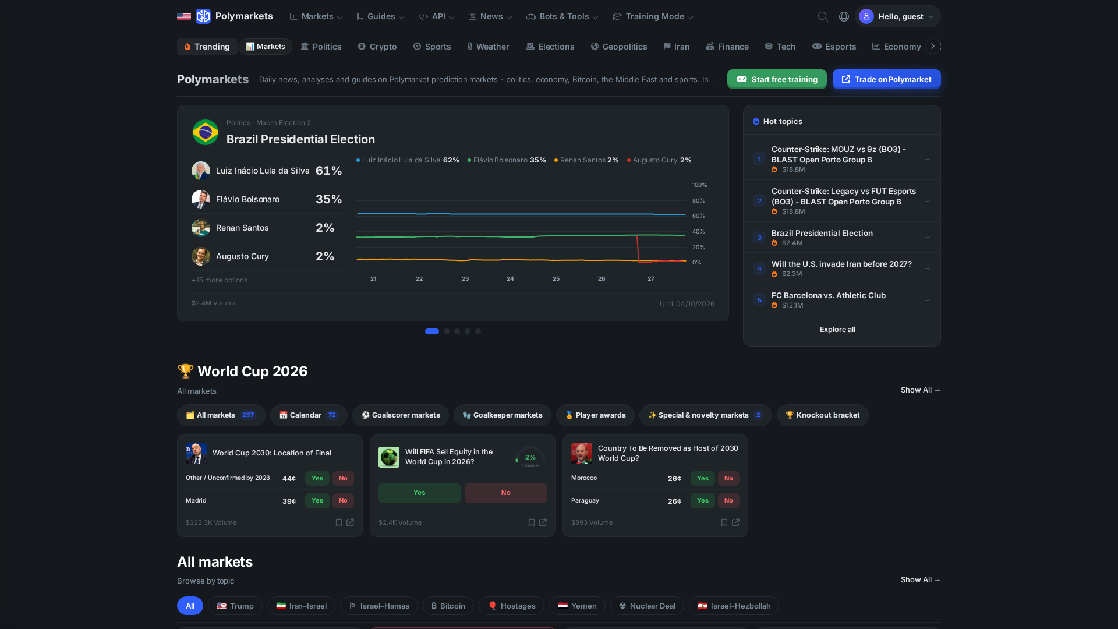Viewport: 1118px width, 629px height.
Task: Click the Hot topics flame icon
Action: point(756,121)
